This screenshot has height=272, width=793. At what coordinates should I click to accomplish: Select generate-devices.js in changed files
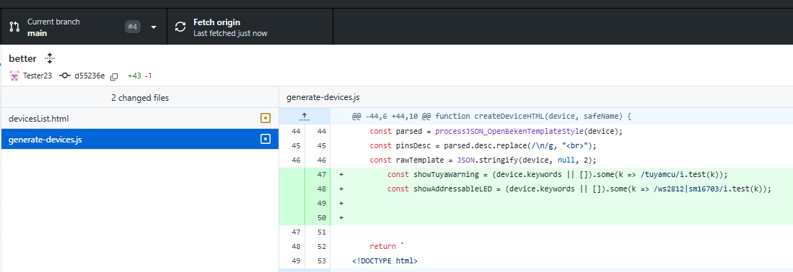tap(139, 140)
